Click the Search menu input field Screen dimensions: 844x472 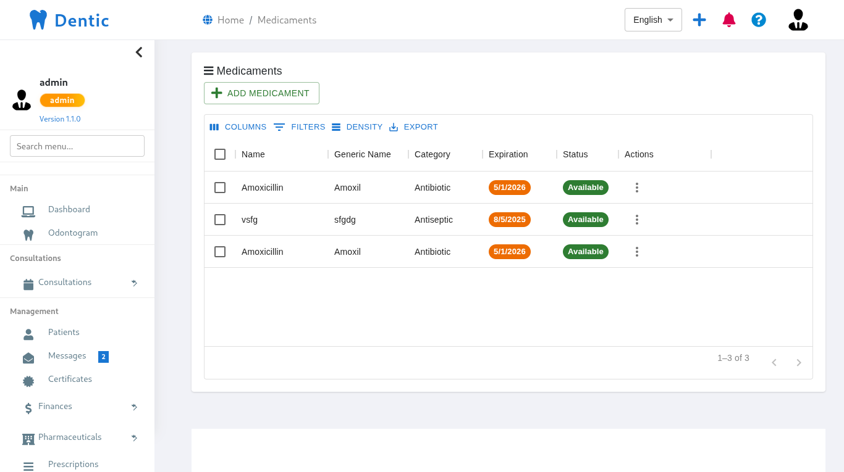pos(77,146)
